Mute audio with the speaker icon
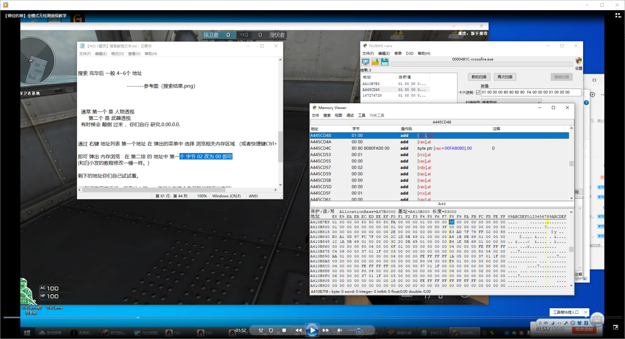Screen dimensions: 625x339 [340, 330]
